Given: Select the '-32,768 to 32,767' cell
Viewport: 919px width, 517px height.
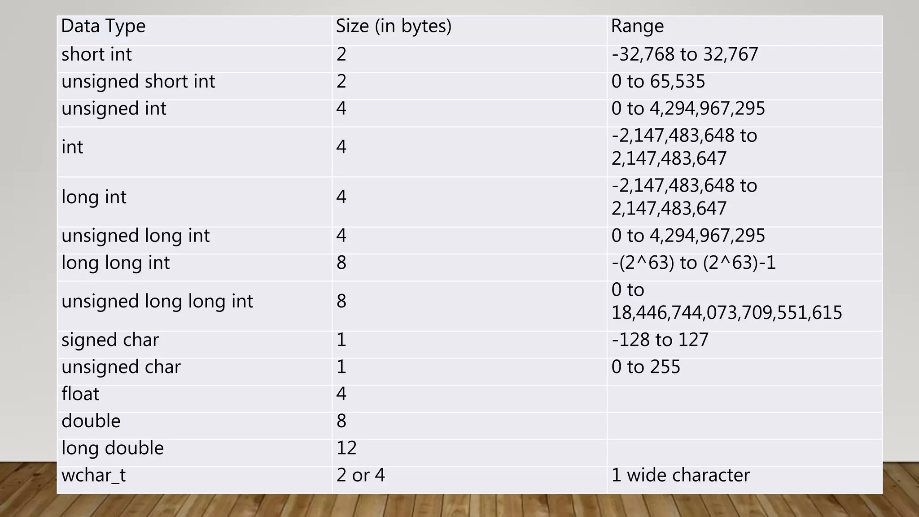Looking at the screenshot, I should (744, 59).
